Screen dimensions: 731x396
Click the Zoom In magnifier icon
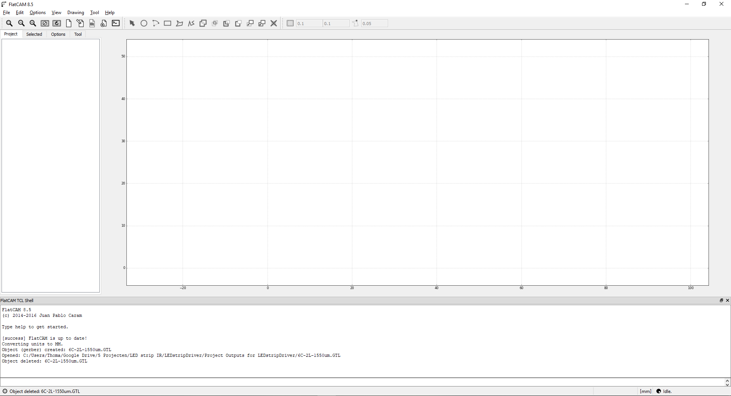coord(33,24)
